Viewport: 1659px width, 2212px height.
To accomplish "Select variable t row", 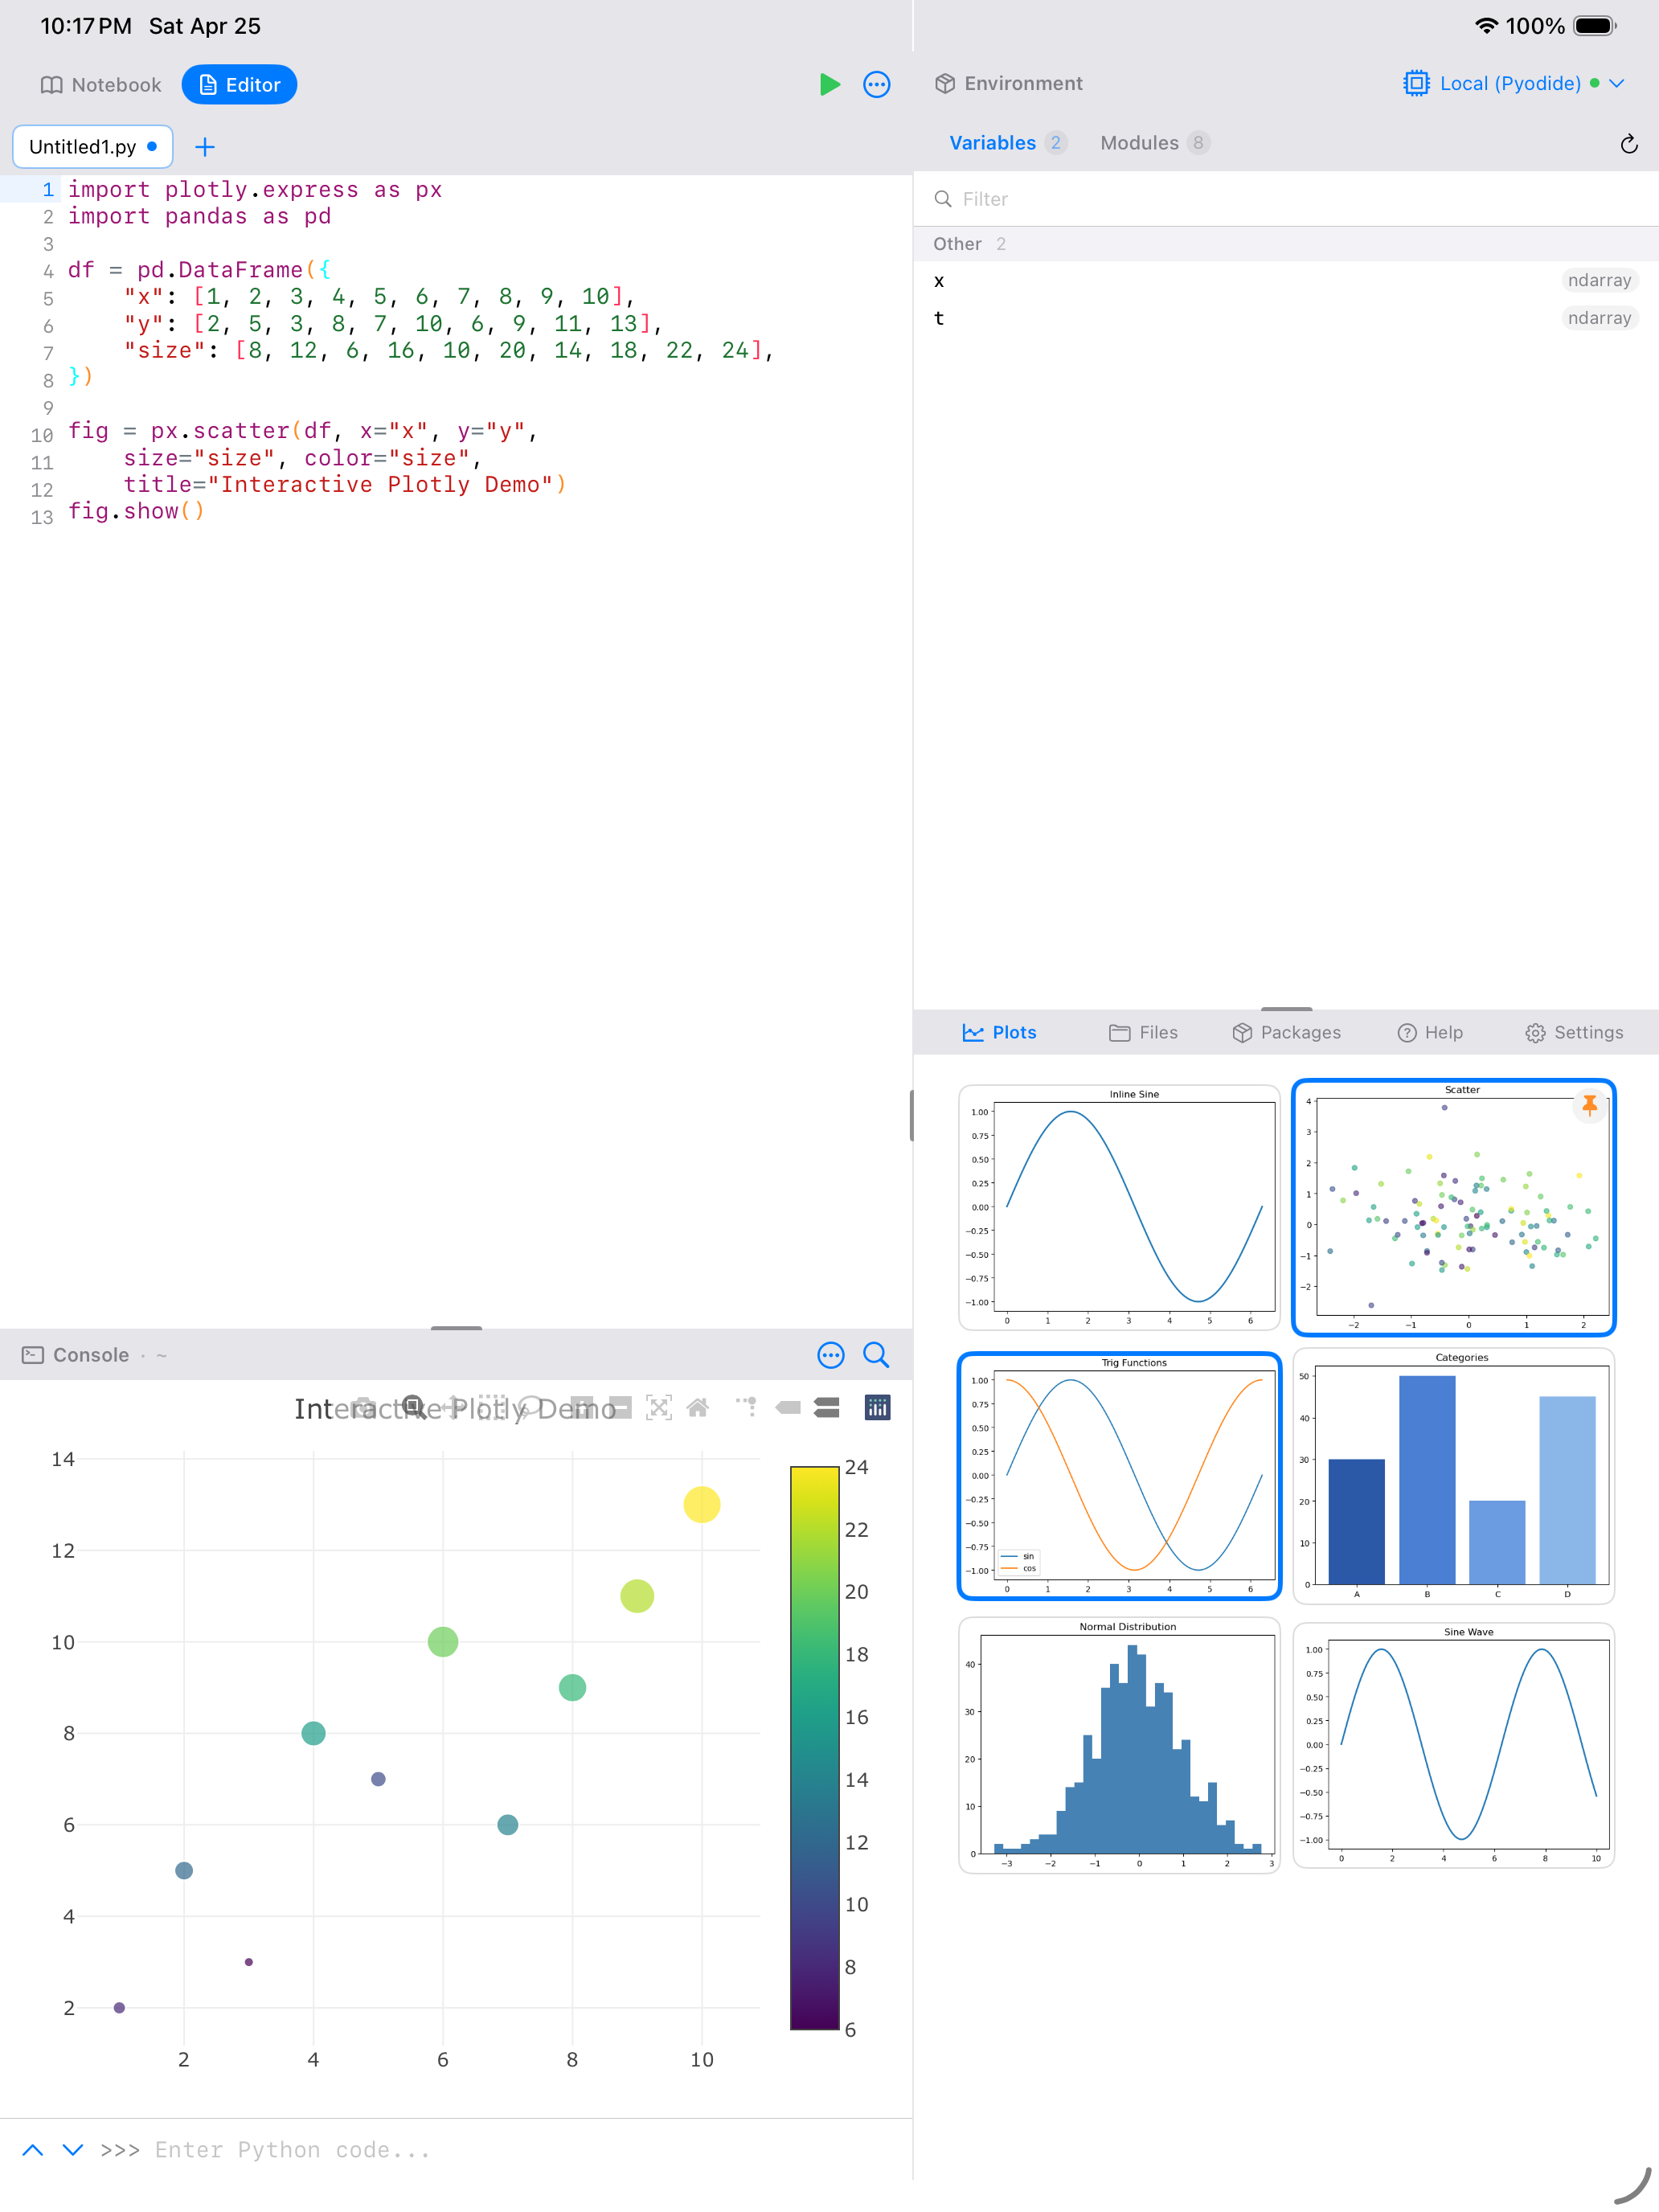I will click(x=1286, y=318).
